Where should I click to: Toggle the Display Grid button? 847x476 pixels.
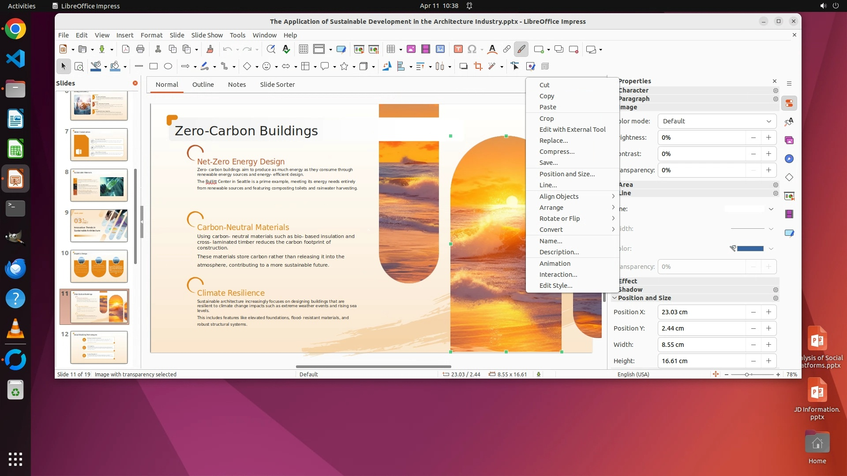tap(303, 49)
